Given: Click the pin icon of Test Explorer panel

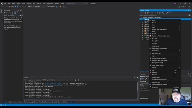Looking at the screenshot, I should tap(20, 10).
